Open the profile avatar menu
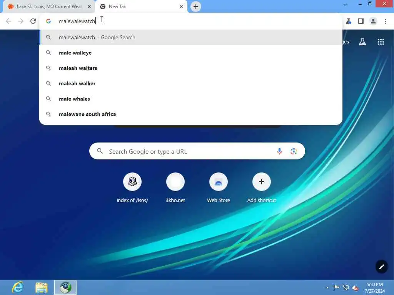Screen dimensions: 394x295 click(373, 21)
